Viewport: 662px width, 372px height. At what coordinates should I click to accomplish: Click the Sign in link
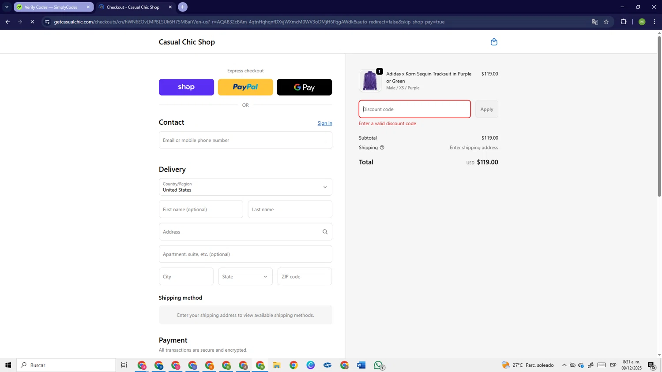pyautogui.click(x=325, y=123)
